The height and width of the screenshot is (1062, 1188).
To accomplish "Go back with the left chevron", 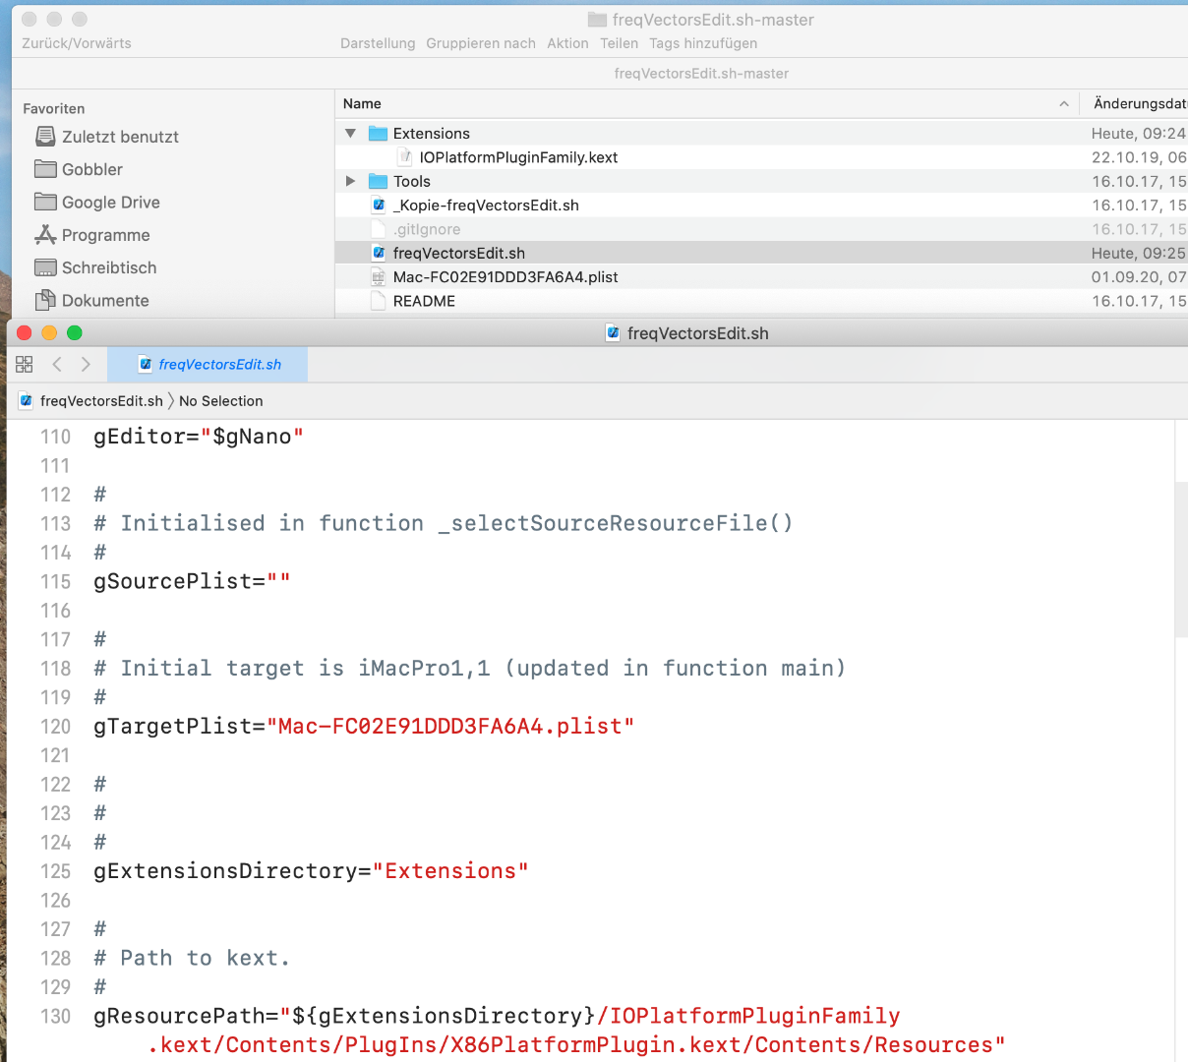I will coord(57,365).
